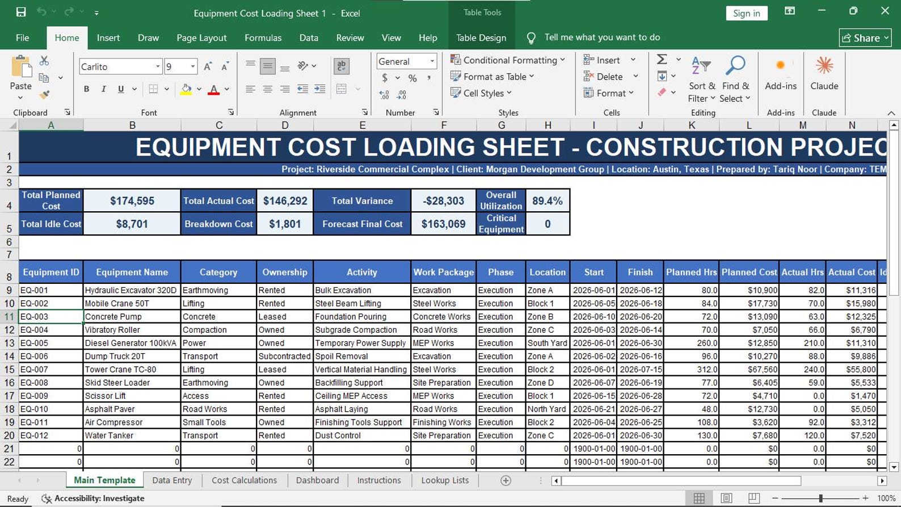Viewport: 901px width, 507px height.
Task: Click the zoom slider handle
Action: point(820,498)
